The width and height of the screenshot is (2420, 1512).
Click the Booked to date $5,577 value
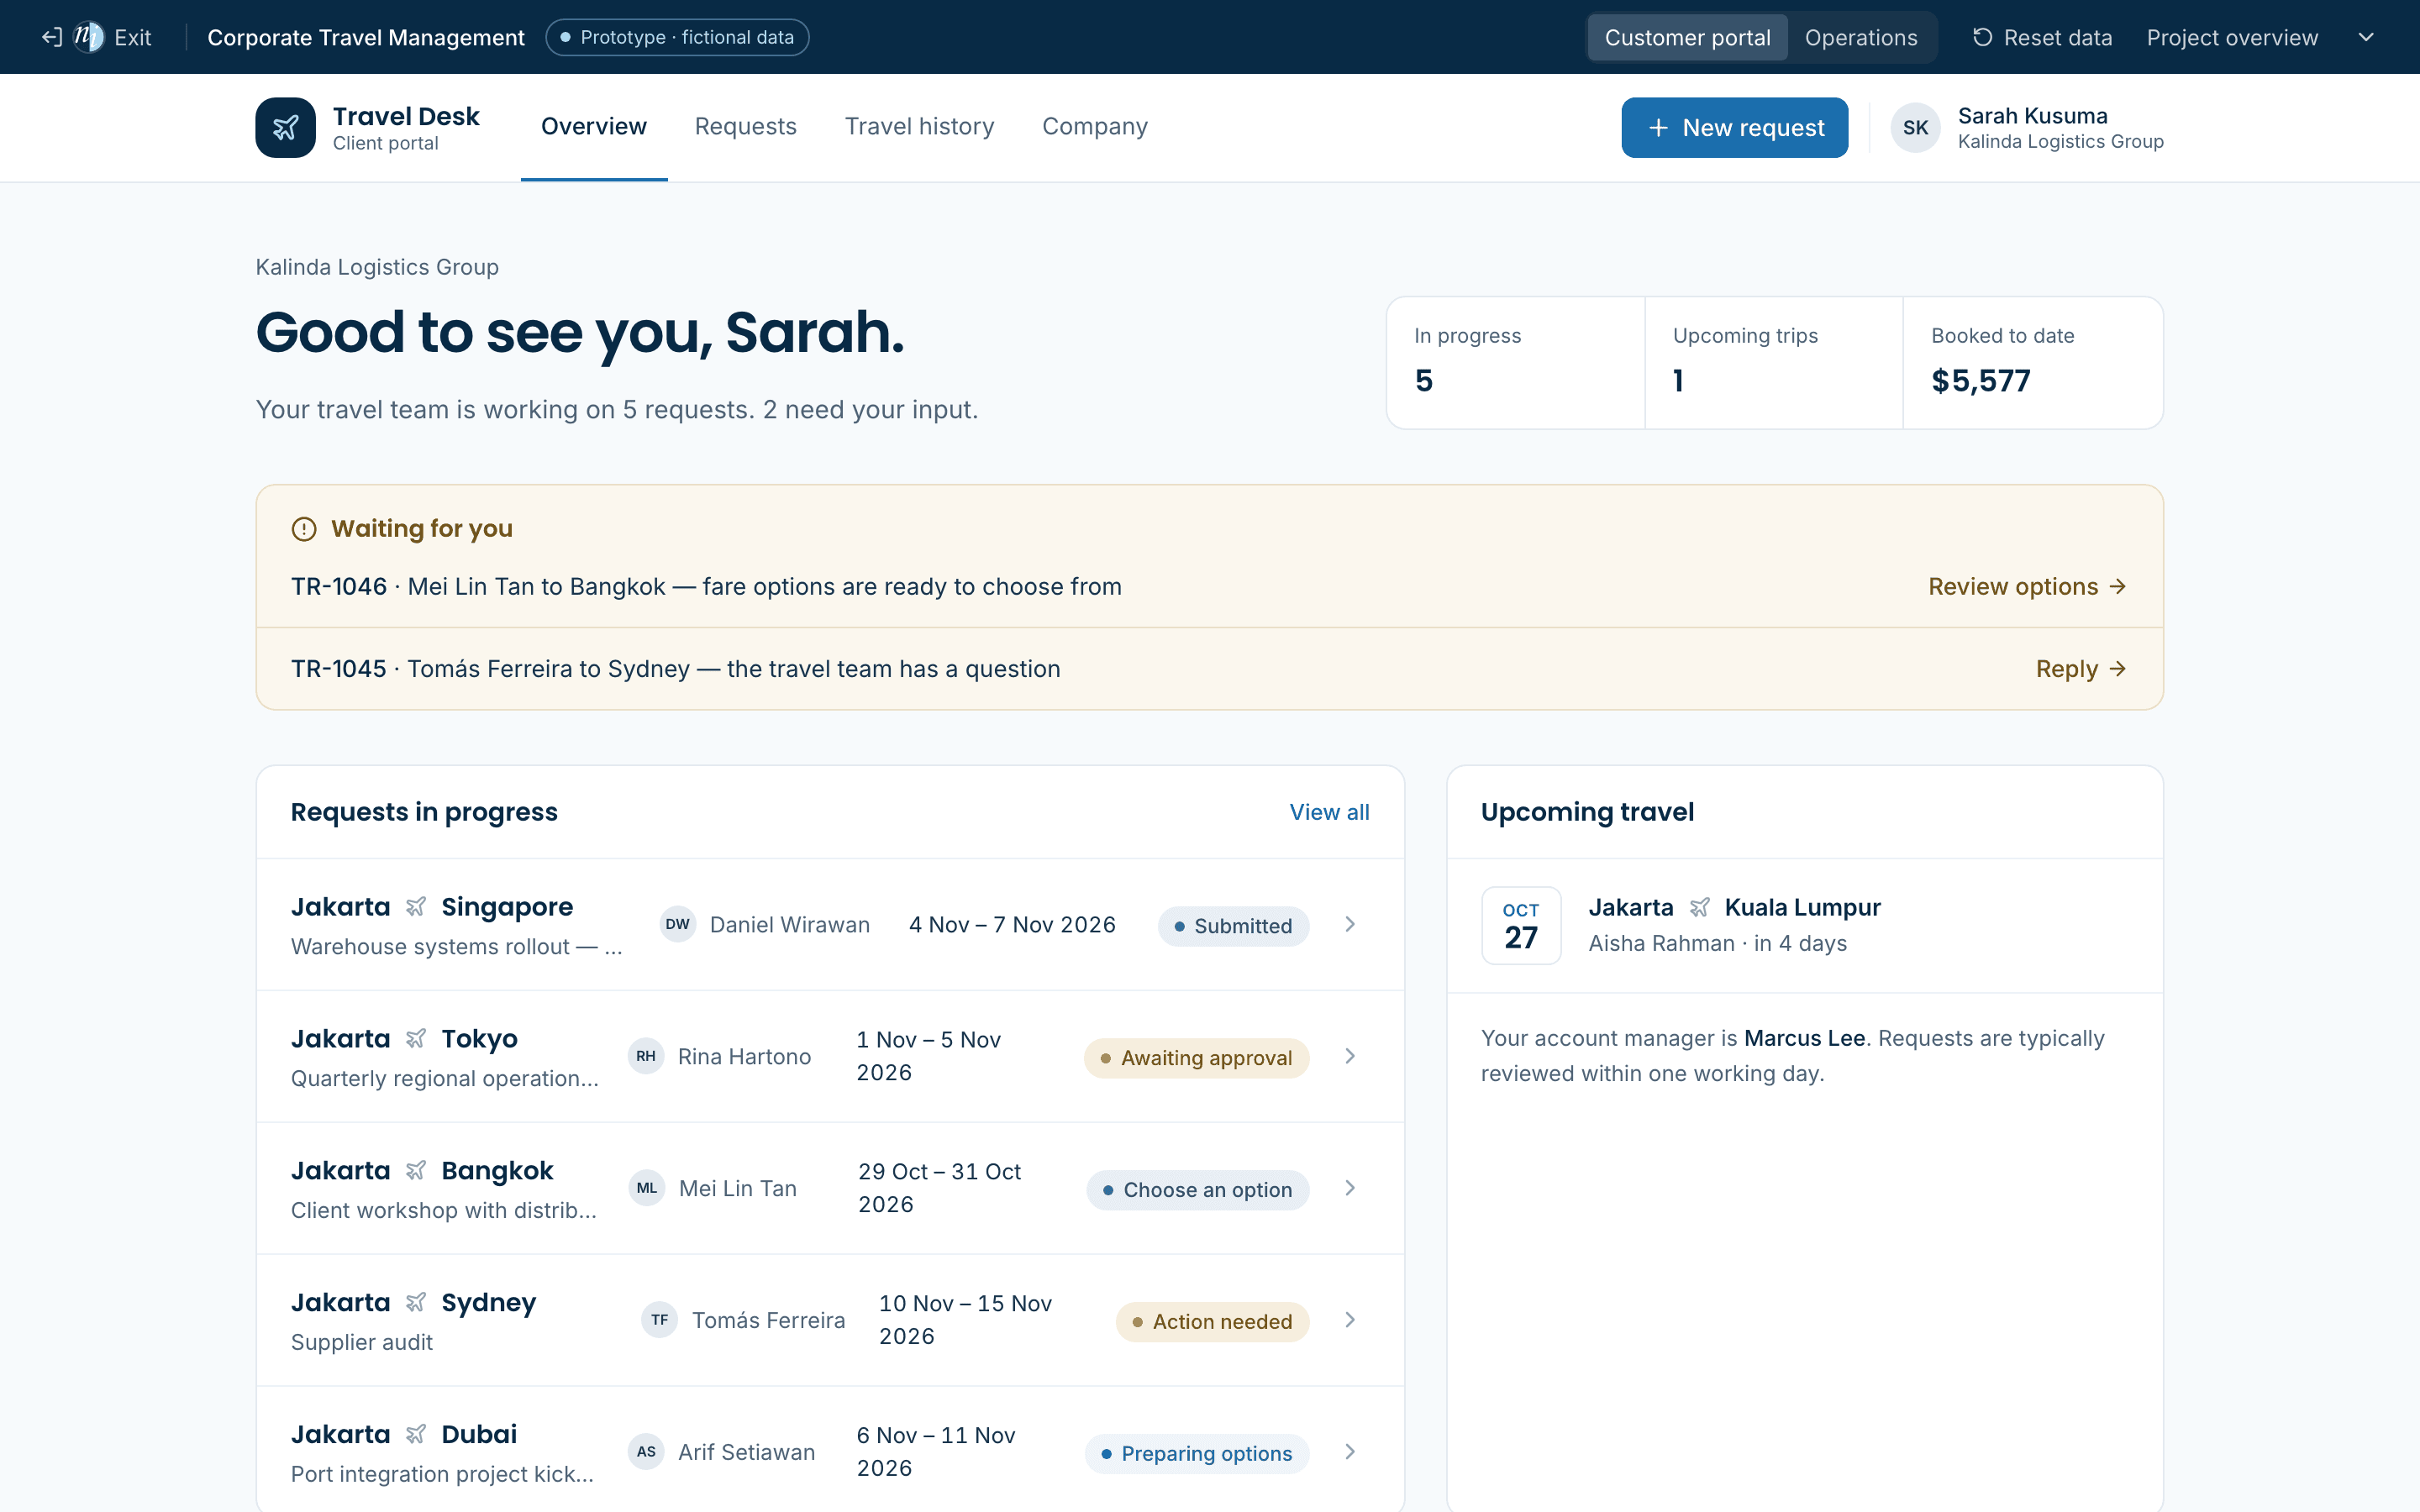click(x=1980, y=381)
